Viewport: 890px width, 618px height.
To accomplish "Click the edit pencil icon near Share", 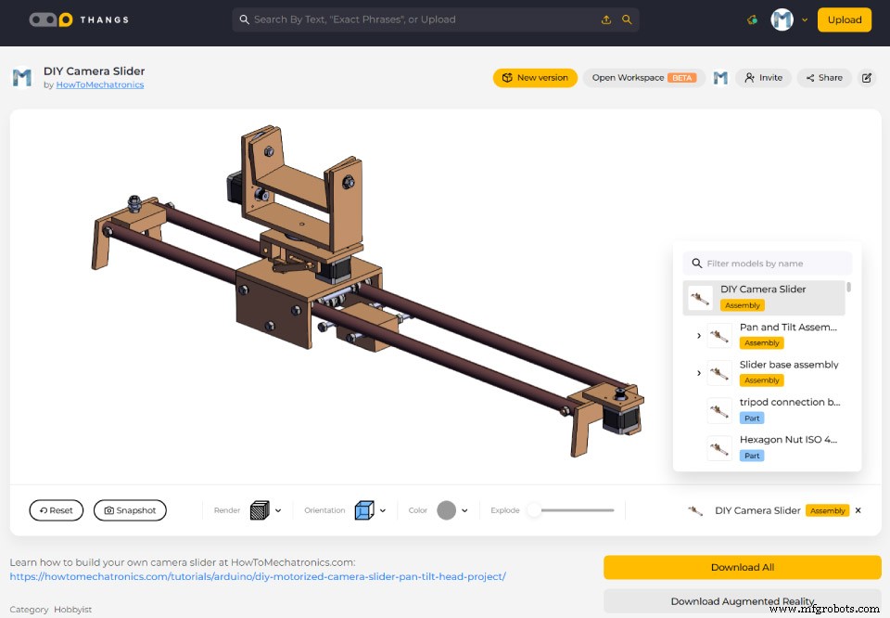I will 867,77.
